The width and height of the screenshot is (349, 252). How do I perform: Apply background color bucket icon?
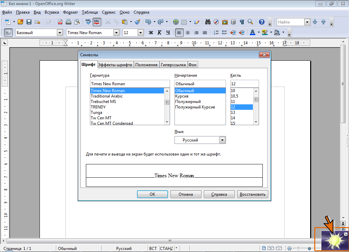tap(277, 32)
